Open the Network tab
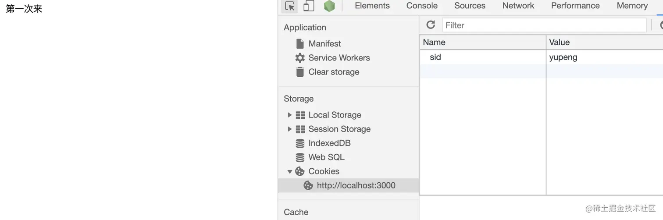663x220 pixels. click(x=518, y=6)
